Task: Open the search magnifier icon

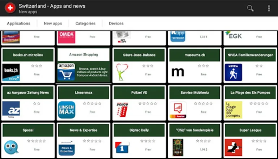Action: pyautogui.click(x=250, y=8)
